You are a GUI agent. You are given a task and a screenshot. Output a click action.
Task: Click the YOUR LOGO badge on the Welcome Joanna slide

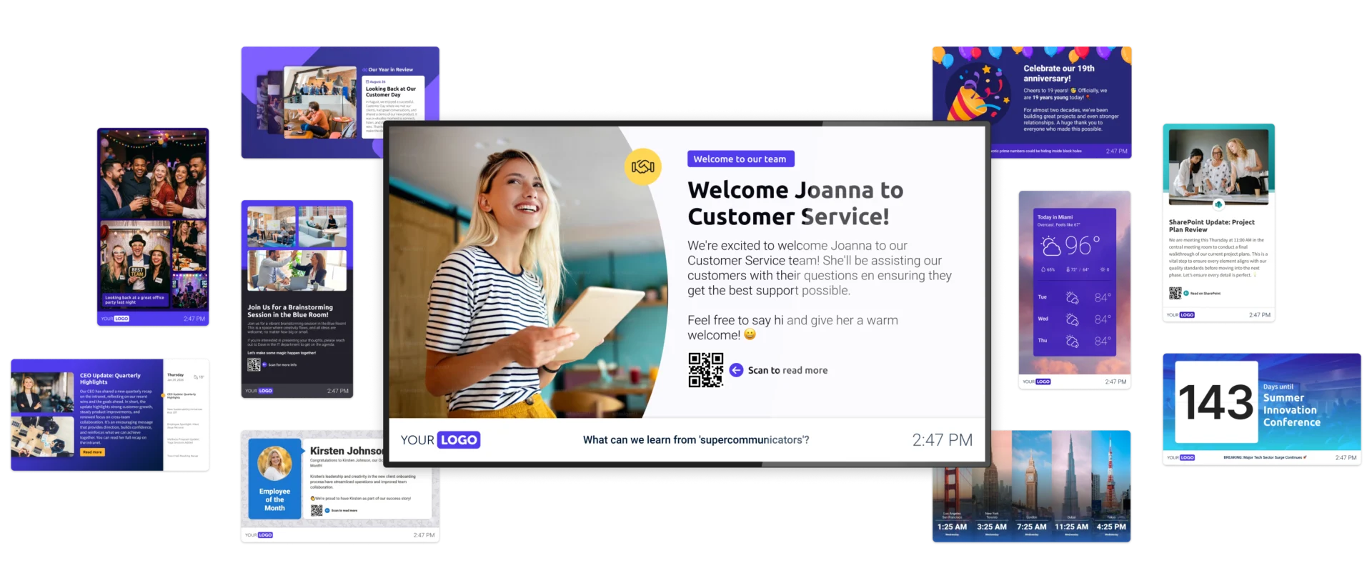[440, 440]
